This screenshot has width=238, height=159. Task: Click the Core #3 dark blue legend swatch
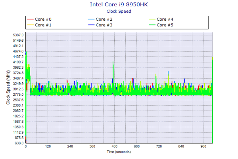(91, 25)
